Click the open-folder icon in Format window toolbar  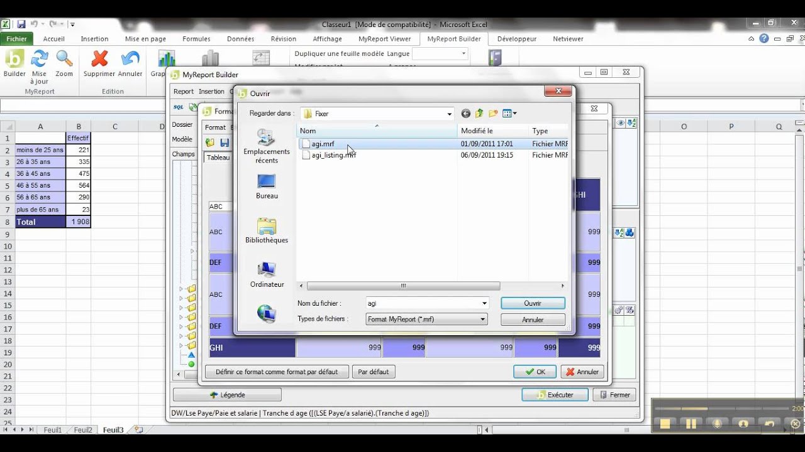click(210, 143)
